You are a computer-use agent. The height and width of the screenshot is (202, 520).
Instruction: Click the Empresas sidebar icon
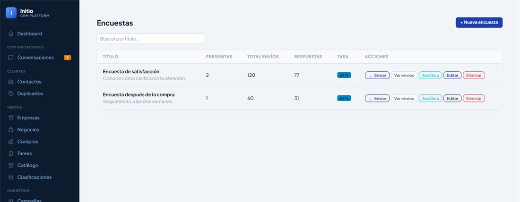[11, 118]
